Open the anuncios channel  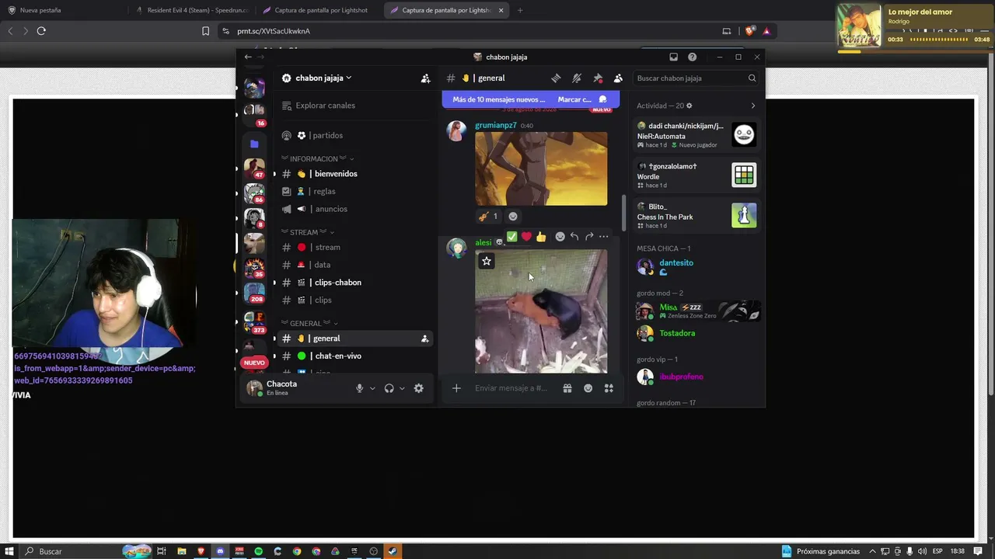pos(354,209)
